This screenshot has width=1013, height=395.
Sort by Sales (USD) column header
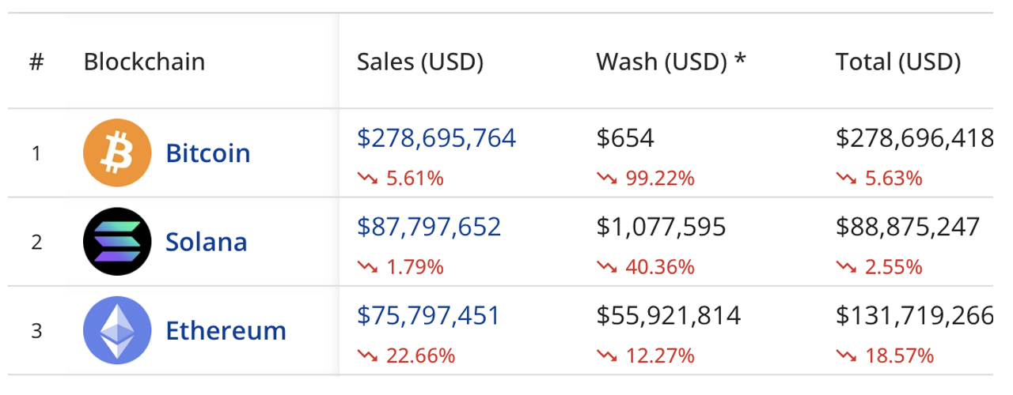pyautogui.click(x=419, y=62)
